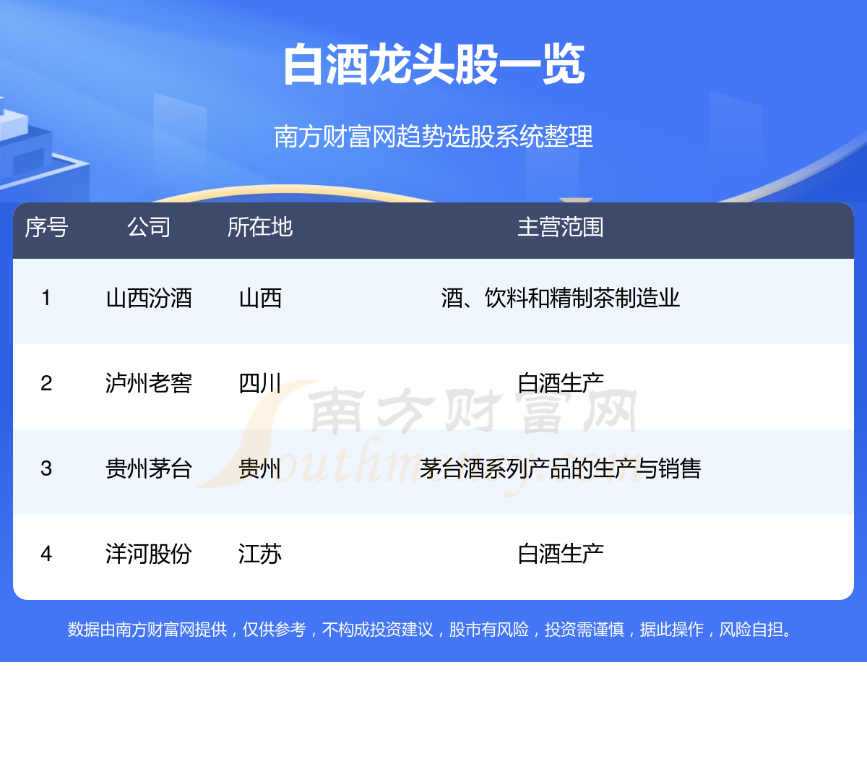Select row number 1 cell
The width and height of the screenshot is (867, 759).
point(46,298)
